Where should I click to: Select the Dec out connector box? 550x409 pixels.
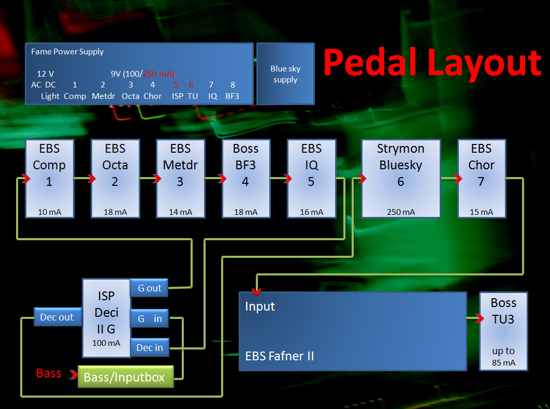[58, 317]
